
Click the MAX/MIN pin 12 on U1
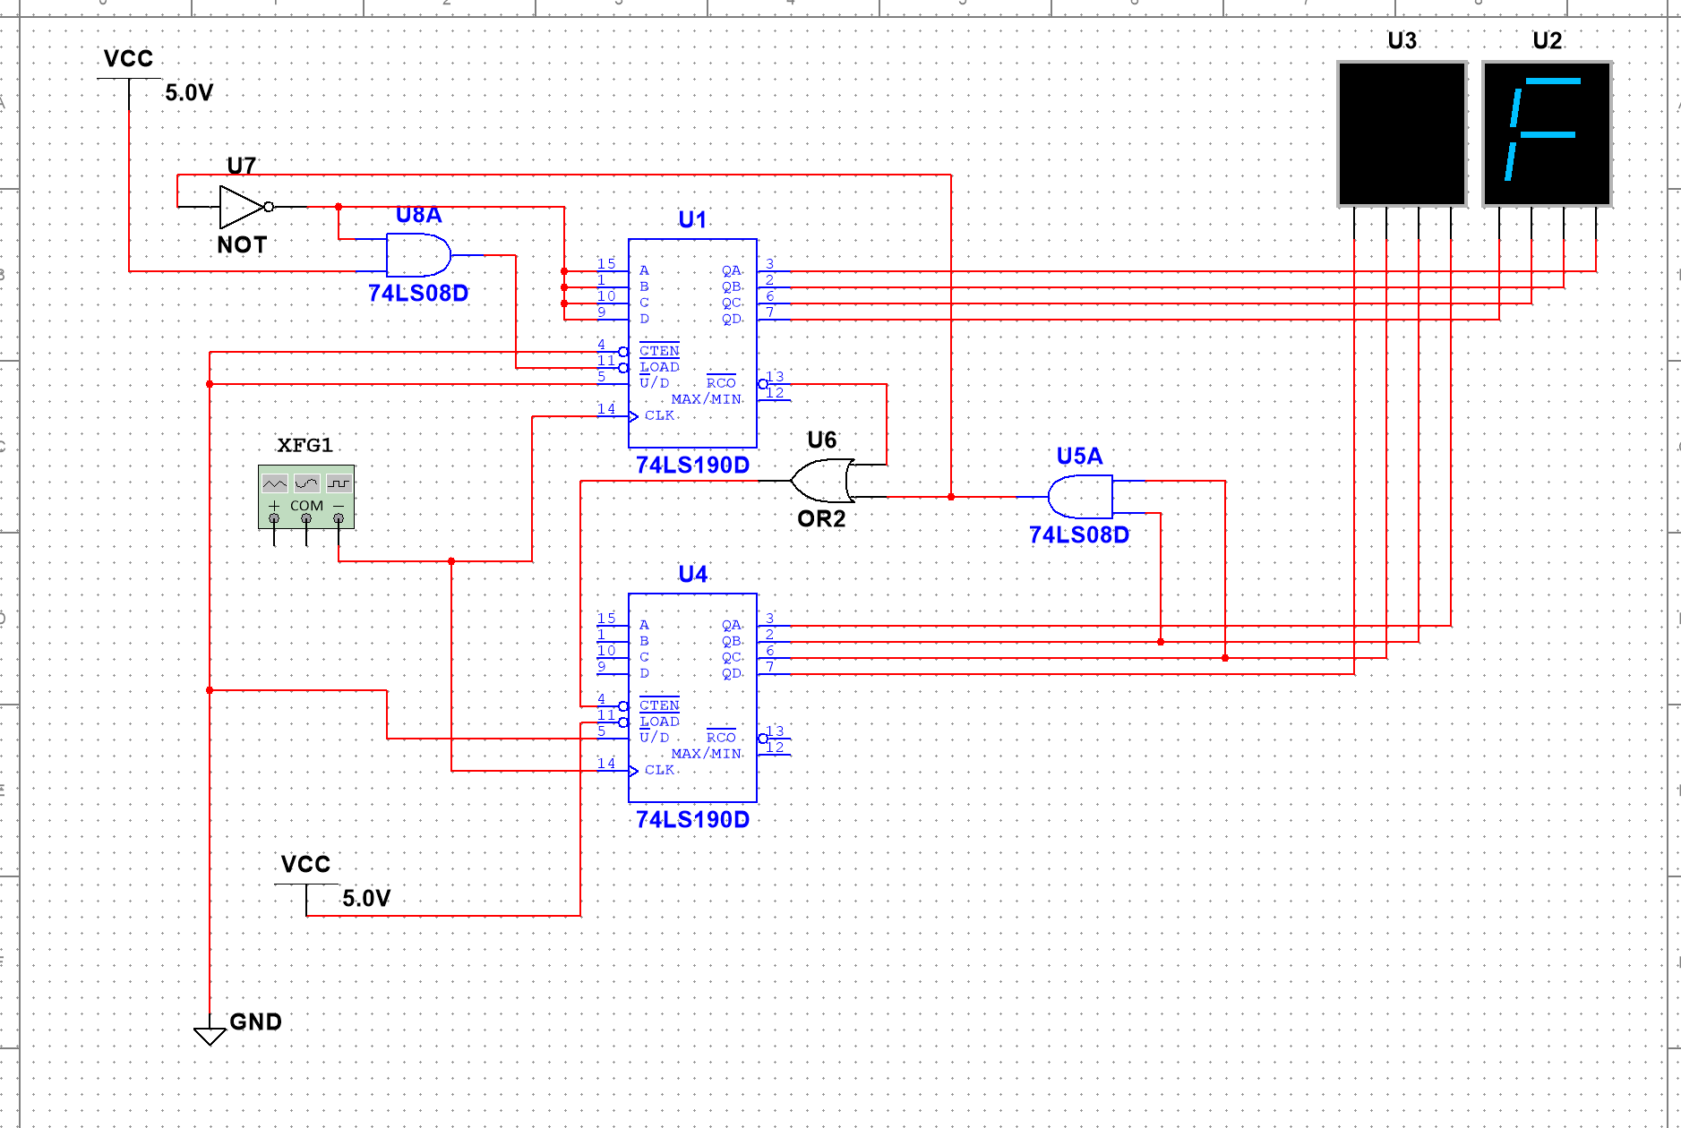coord(774,399)
